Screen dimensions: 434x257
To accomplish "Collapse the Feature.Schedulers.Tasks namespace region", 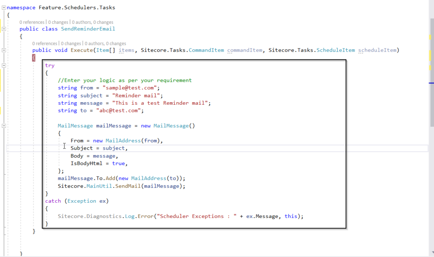I will tap(3, 7).
